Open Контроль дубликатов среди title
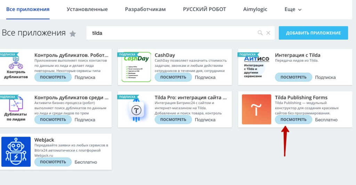 (x=72, y=98)
